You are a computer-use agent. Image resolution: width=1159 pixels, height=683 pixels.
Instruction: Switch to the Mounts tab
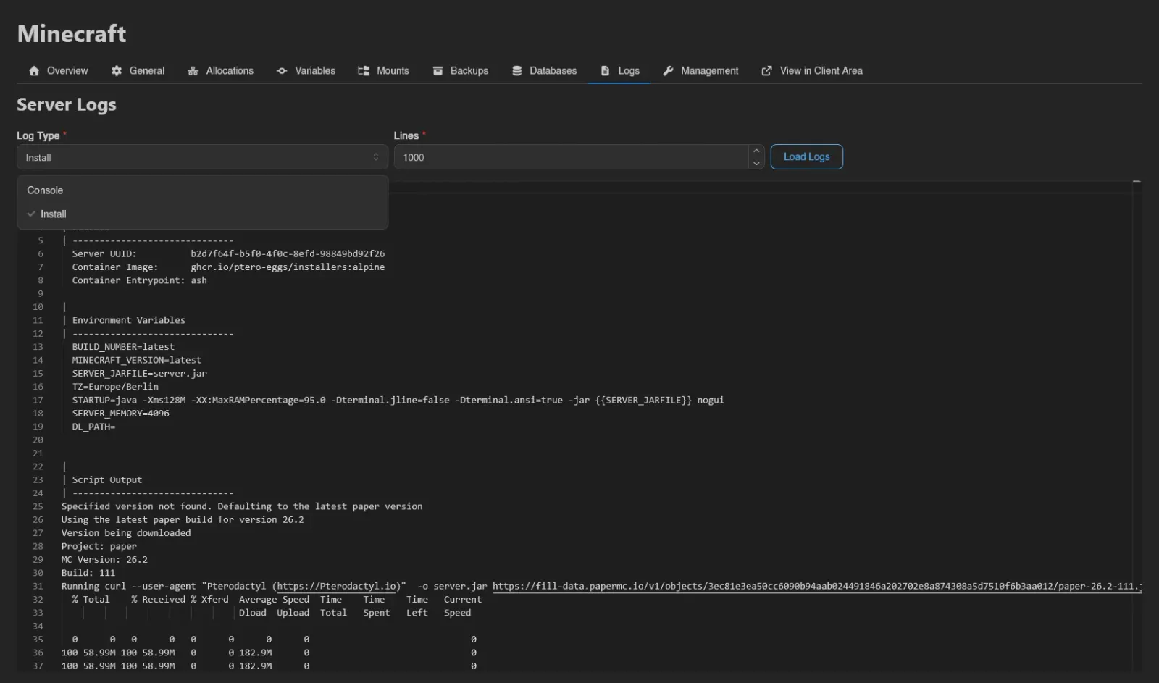(383, 71)
